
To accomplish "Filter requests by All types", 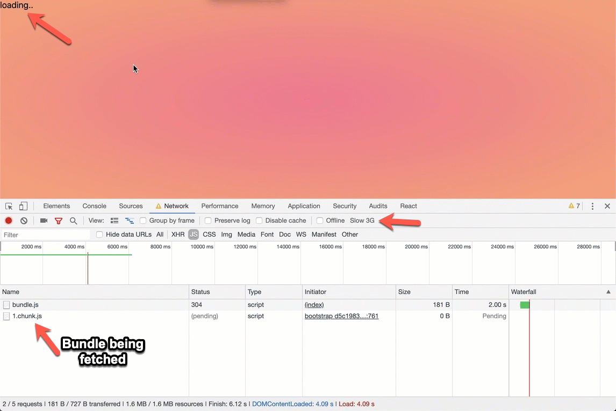I will pyautogui.click(x=160, y=234).
